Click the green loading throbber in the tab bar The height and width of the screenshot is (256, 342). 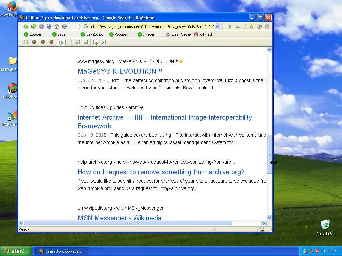[x=26, y=42]
